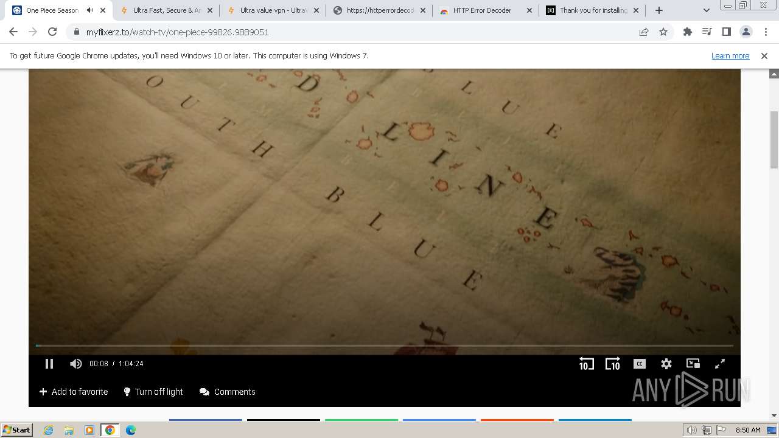Open the Learn more link
This screenshot has width=779, height=438.
(730, 56)
